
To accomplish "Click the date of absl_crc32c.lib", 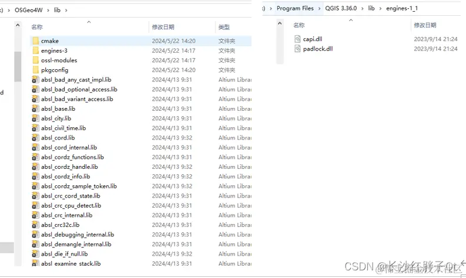I will [172, 225].
